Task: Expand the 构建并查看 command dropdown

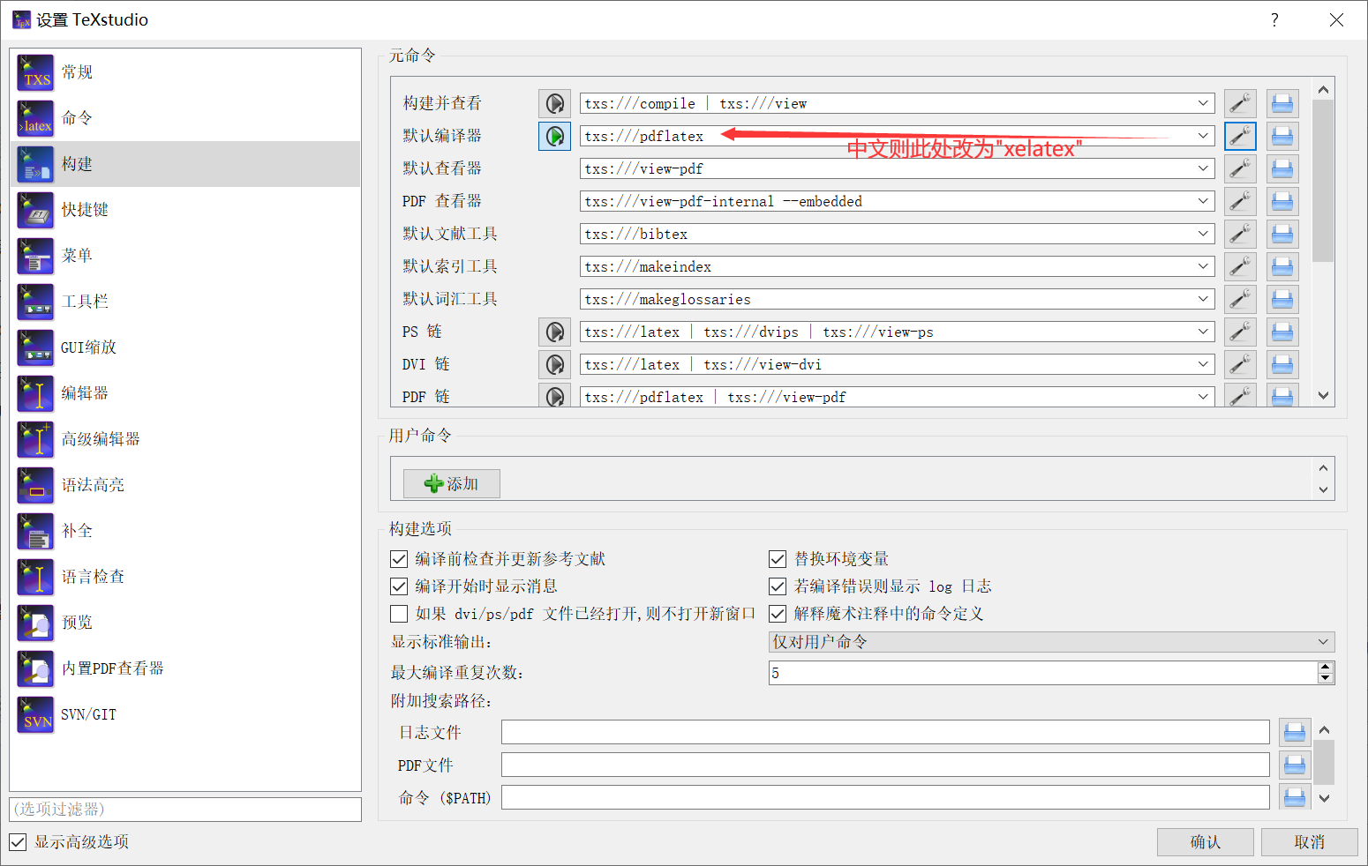Action: [x=1203, y=103]
